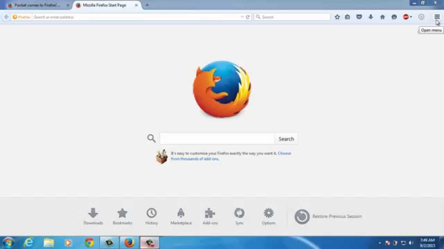Image resolution: width=444 pixels, height=249 pixels.
Task: Go back with the back arrow
Action: click(6, 17)
